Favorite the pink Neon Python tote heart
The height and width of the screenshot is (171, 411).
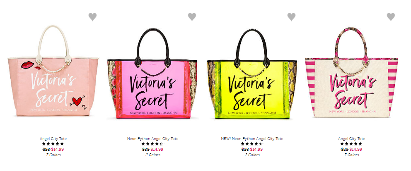[x=192, y=17]
